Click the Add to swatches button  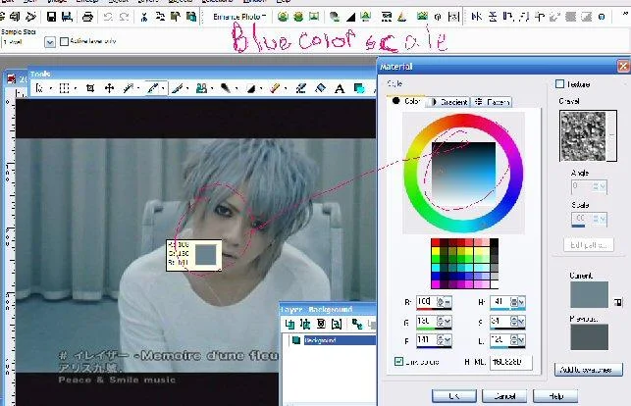pyautogui.click(x=589, y=370)
